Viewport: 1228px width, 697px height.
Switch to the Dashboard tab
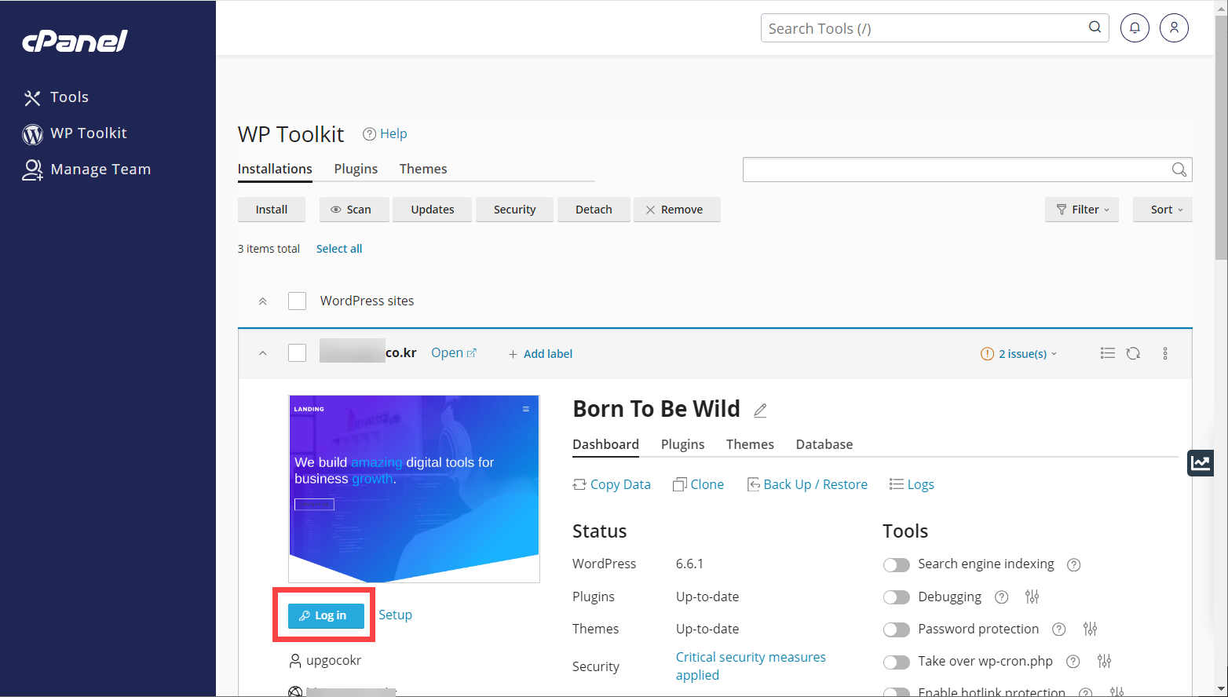pos(605,444)
